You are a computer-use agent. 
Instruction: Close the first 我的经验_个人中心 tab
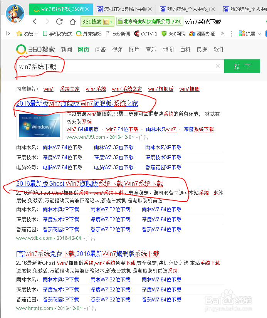tap(213, 9)
